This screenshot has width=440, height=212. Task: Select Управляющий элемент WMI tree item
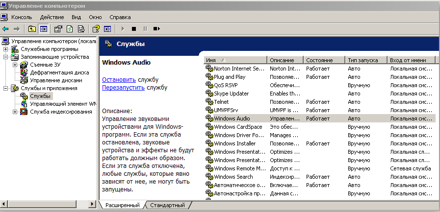63,104
